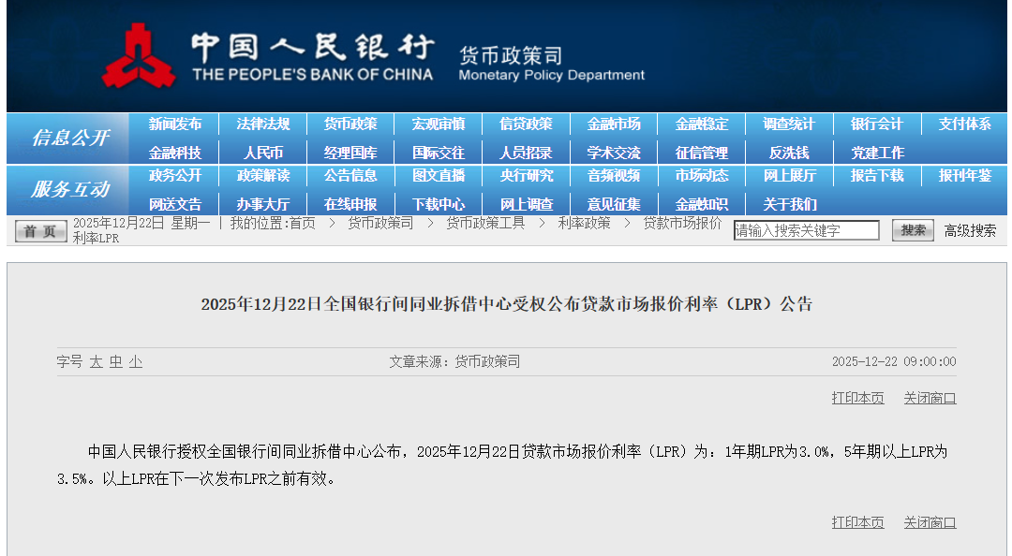Click 货币政策工具 in the breadcrumb

(485, 223)
